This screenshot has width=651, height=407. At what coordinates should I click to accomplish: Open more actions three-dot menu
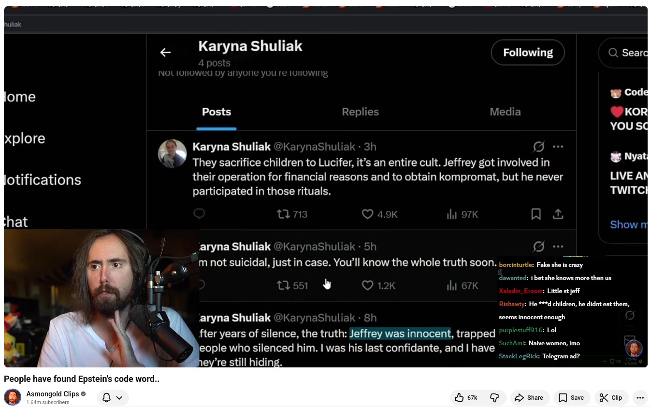pyautogui.click(x=640, y=398)
